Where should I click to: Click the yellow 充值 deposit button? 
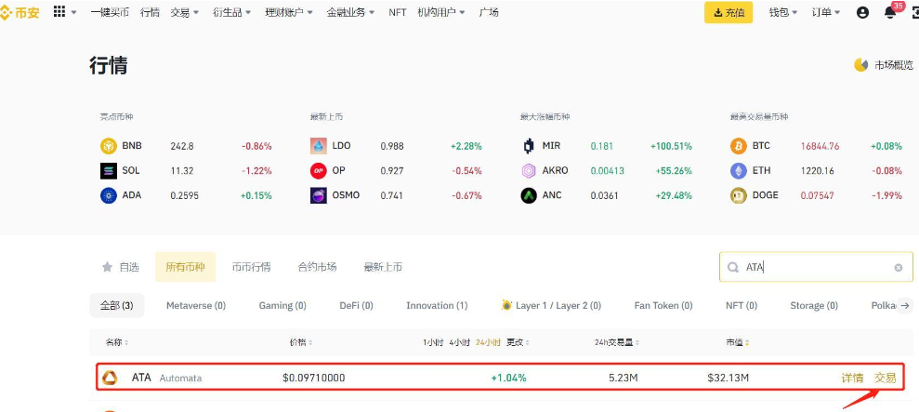[729, 12]
